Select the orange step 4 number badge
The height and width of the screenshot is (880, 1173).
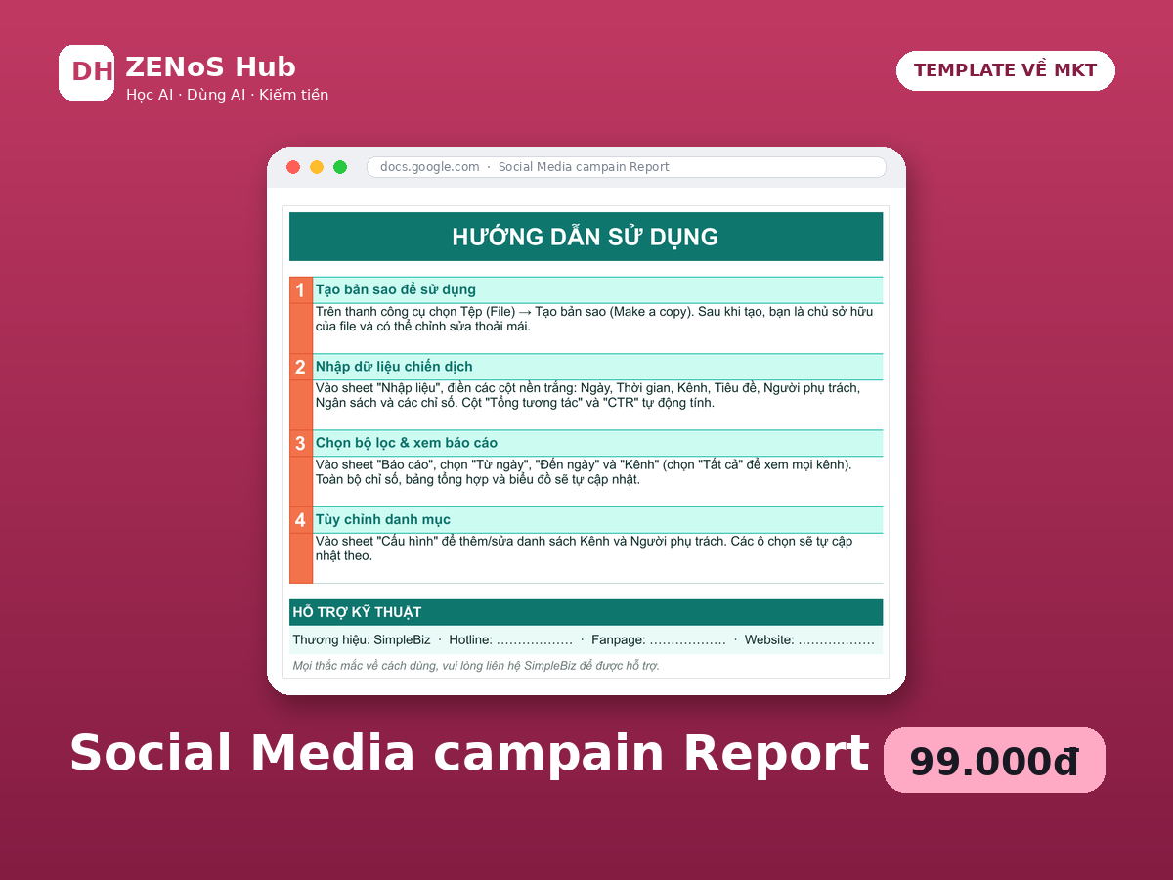300,520
